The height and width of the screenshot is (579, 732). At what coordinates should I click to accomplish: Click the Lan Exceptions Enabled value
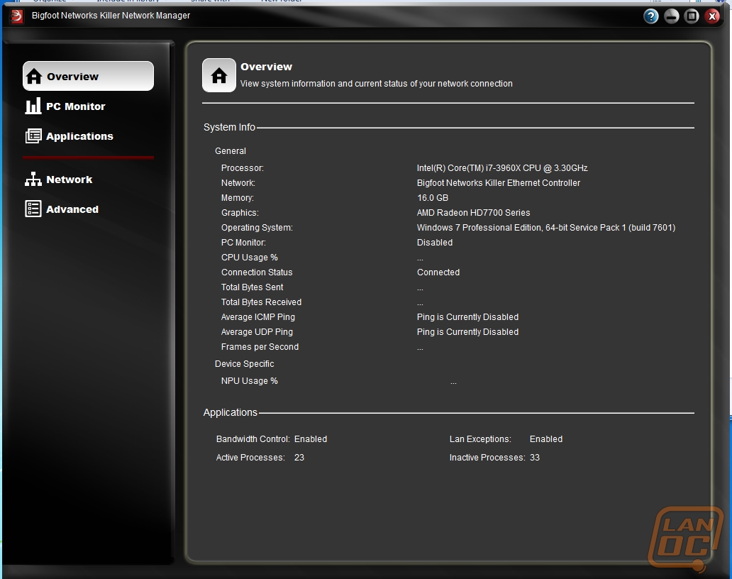(546, 439)
